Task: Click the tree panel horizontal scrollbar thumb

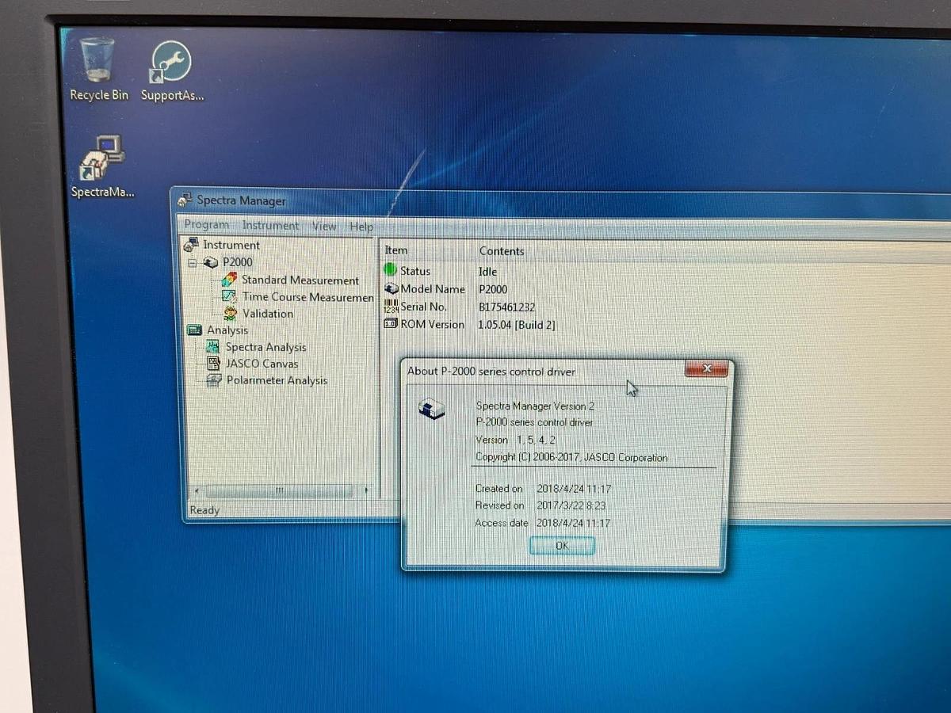Action: [x=279, y=490]
